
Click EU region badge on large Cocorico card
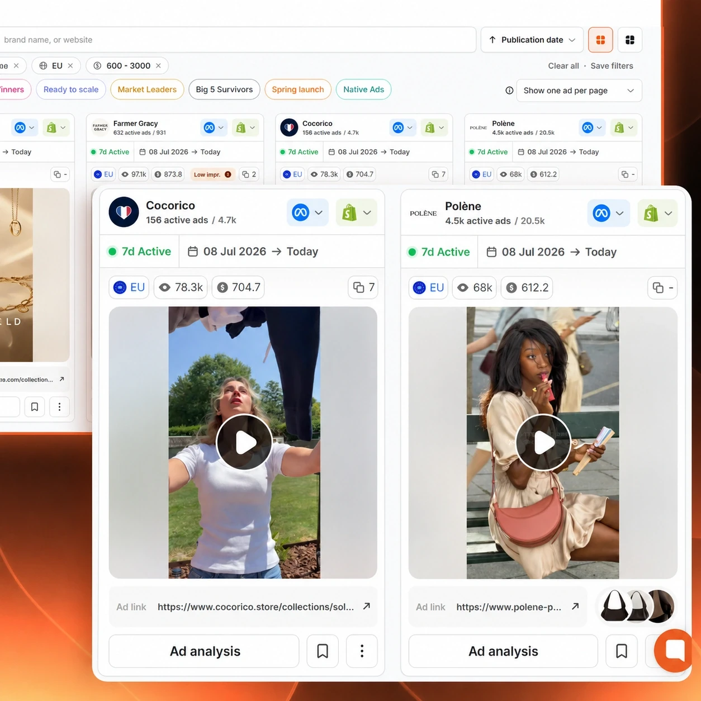(129, 287)
